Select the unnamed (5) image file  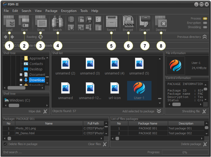click(139, 66)
